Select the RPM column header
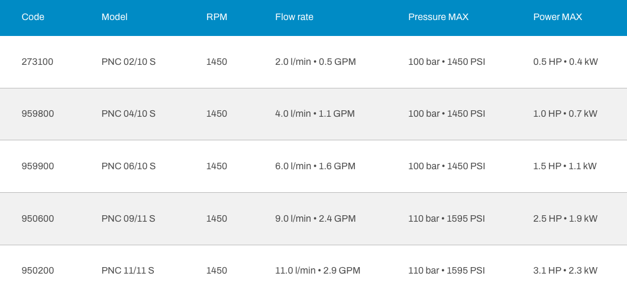The image size is (627, 296). (216, 17)
